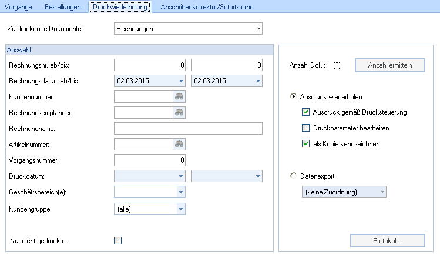This screenshot has width=440, height=255.
Task: Click into the Rechnungsname text field
Action: pos(188,129)
